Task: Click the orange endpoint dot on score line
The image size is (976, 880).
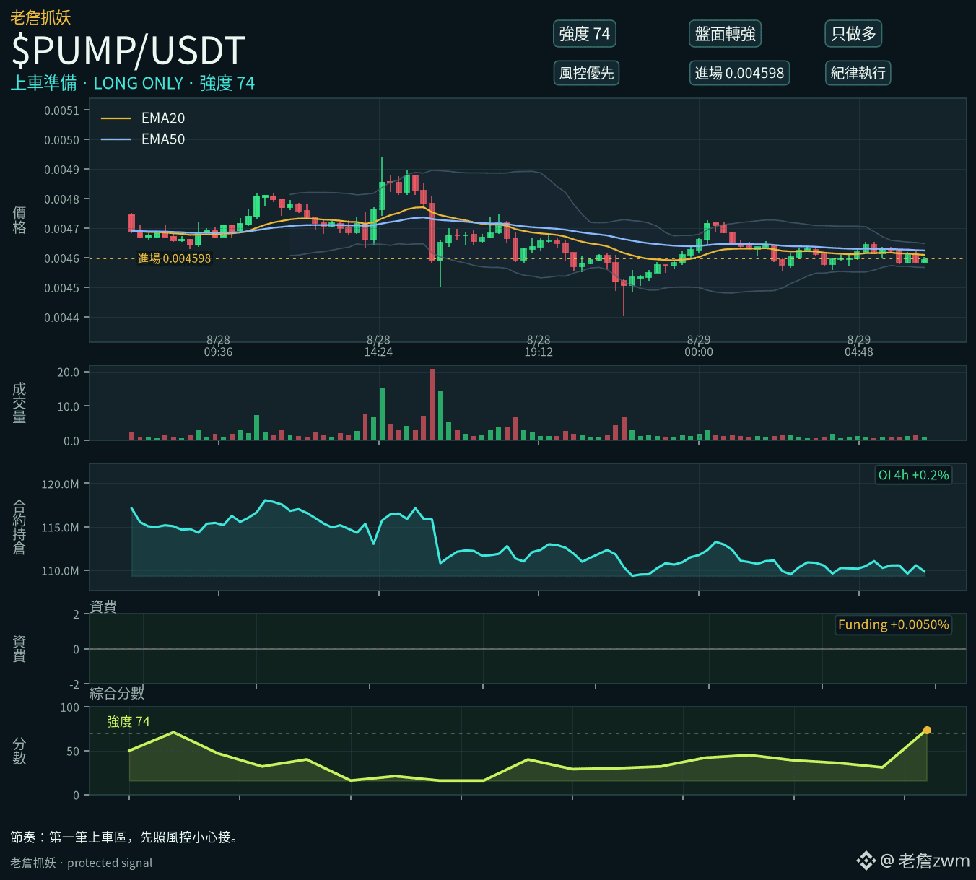Action: coord(927,731)
